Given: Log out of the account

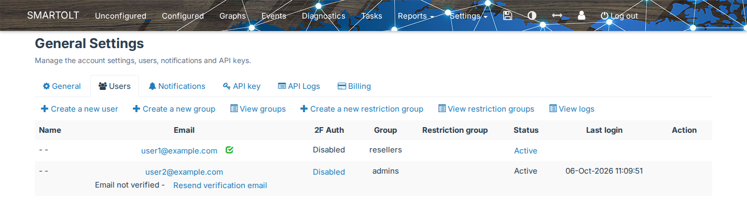Looking at the screenshot, I should point(619,16).
